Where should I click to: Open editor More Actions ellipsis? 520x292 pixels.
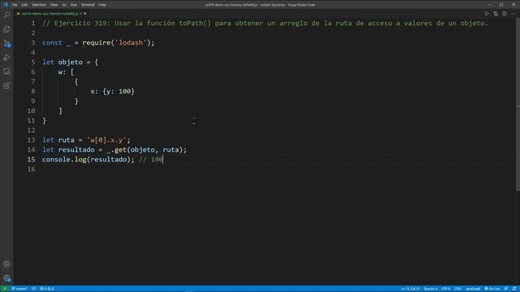(x=513, y=14)
